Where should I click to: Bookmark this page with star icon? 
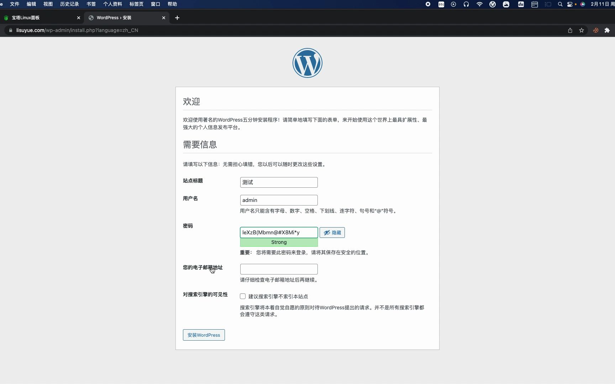pyautogui.click(x=582, y=30)
